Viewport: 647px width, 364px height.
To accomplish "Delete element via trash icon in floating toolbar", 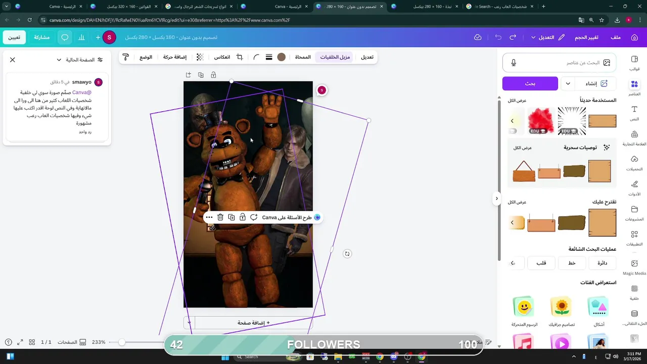I will tap(220, 217).
